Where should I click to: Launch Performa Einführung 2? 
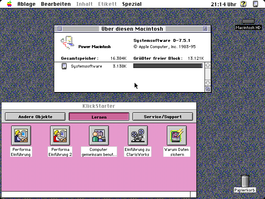60,136
